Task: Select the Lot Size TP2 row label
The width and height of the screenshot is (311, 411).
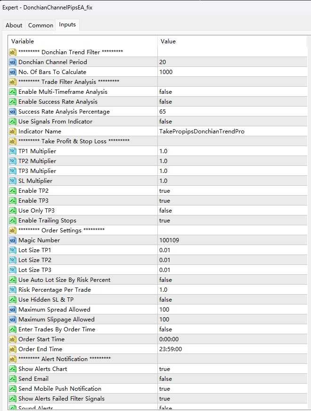Action: click(35, 260)
